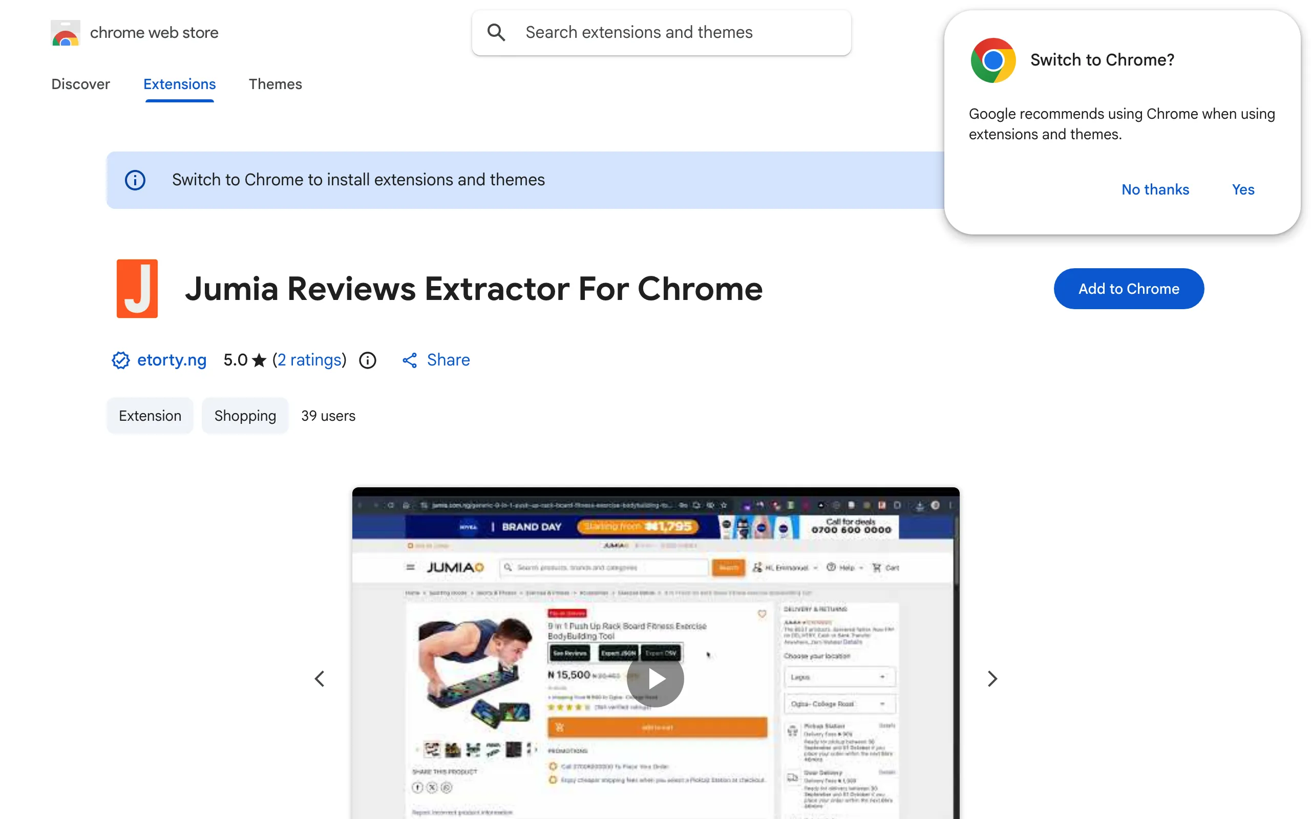Click the Share icon
Image resolution: width=1311 pixels, height=819 pixels.
coord(410,360)
